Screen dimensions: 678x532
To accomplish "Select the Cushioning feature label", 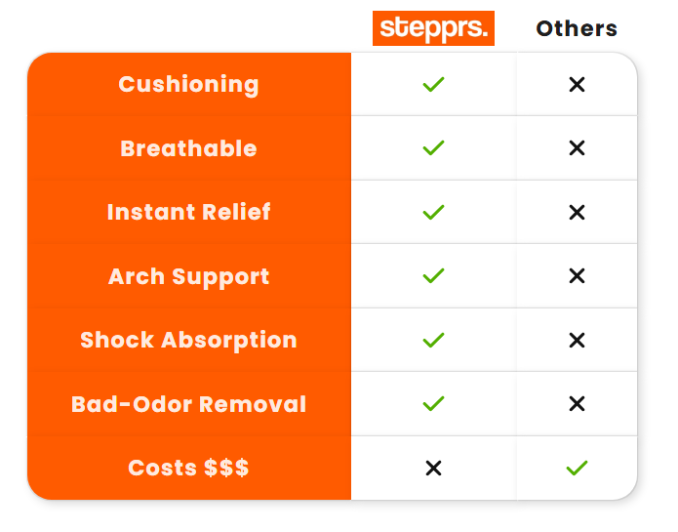I will (x=188, y=85).
